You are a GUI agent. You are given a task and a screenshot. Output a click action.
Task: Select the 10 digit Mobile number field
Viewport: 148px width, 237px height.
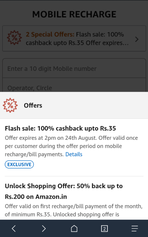coord(74,68)
